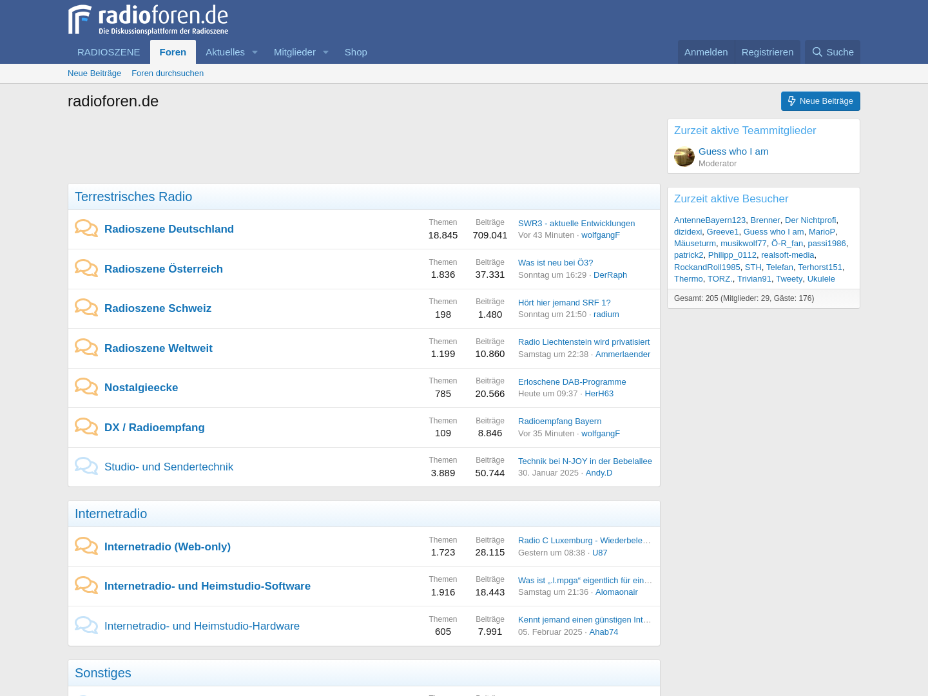
Task: Click the Registrieren button
Action: click(768, 52)
